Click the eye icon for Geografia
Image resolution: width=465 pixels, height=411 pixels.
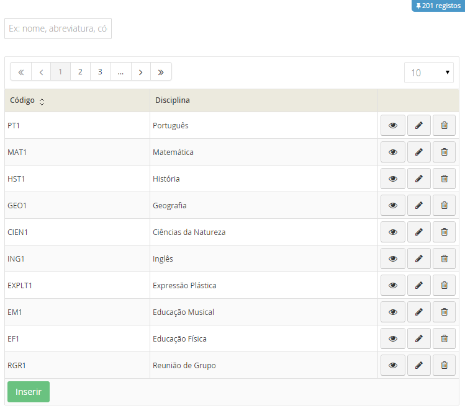coord(392,205)
